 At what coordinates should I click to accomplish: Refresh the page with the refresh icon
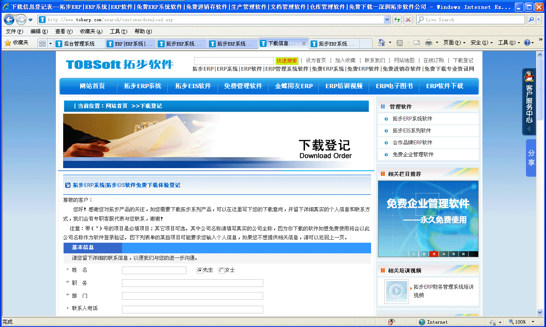(397, 20)
